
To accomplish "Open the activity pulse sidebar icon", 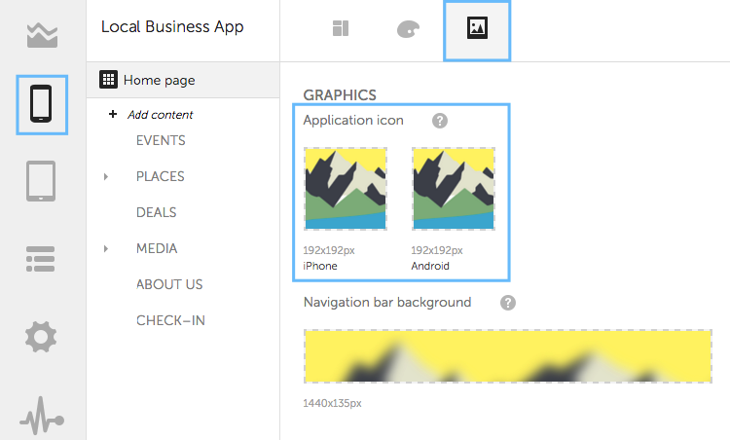I will [x=42, y=416].
